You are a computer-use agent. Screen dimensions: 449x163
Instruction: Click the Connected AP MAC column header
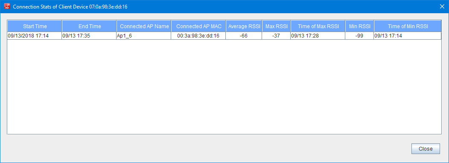coord(199,26)
